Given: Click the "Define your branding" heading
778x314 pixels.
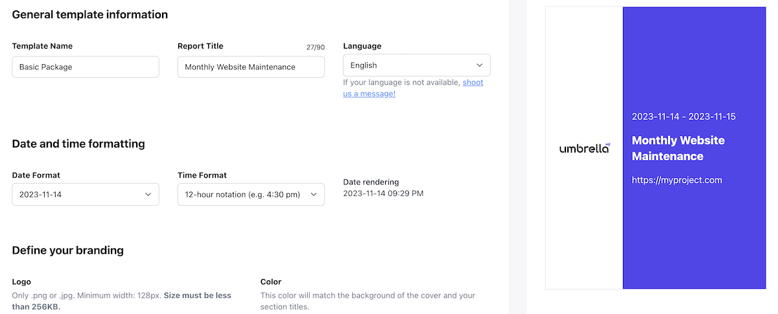Looking at the screenshot, I should pyautogui.click(x=67, y=250).
